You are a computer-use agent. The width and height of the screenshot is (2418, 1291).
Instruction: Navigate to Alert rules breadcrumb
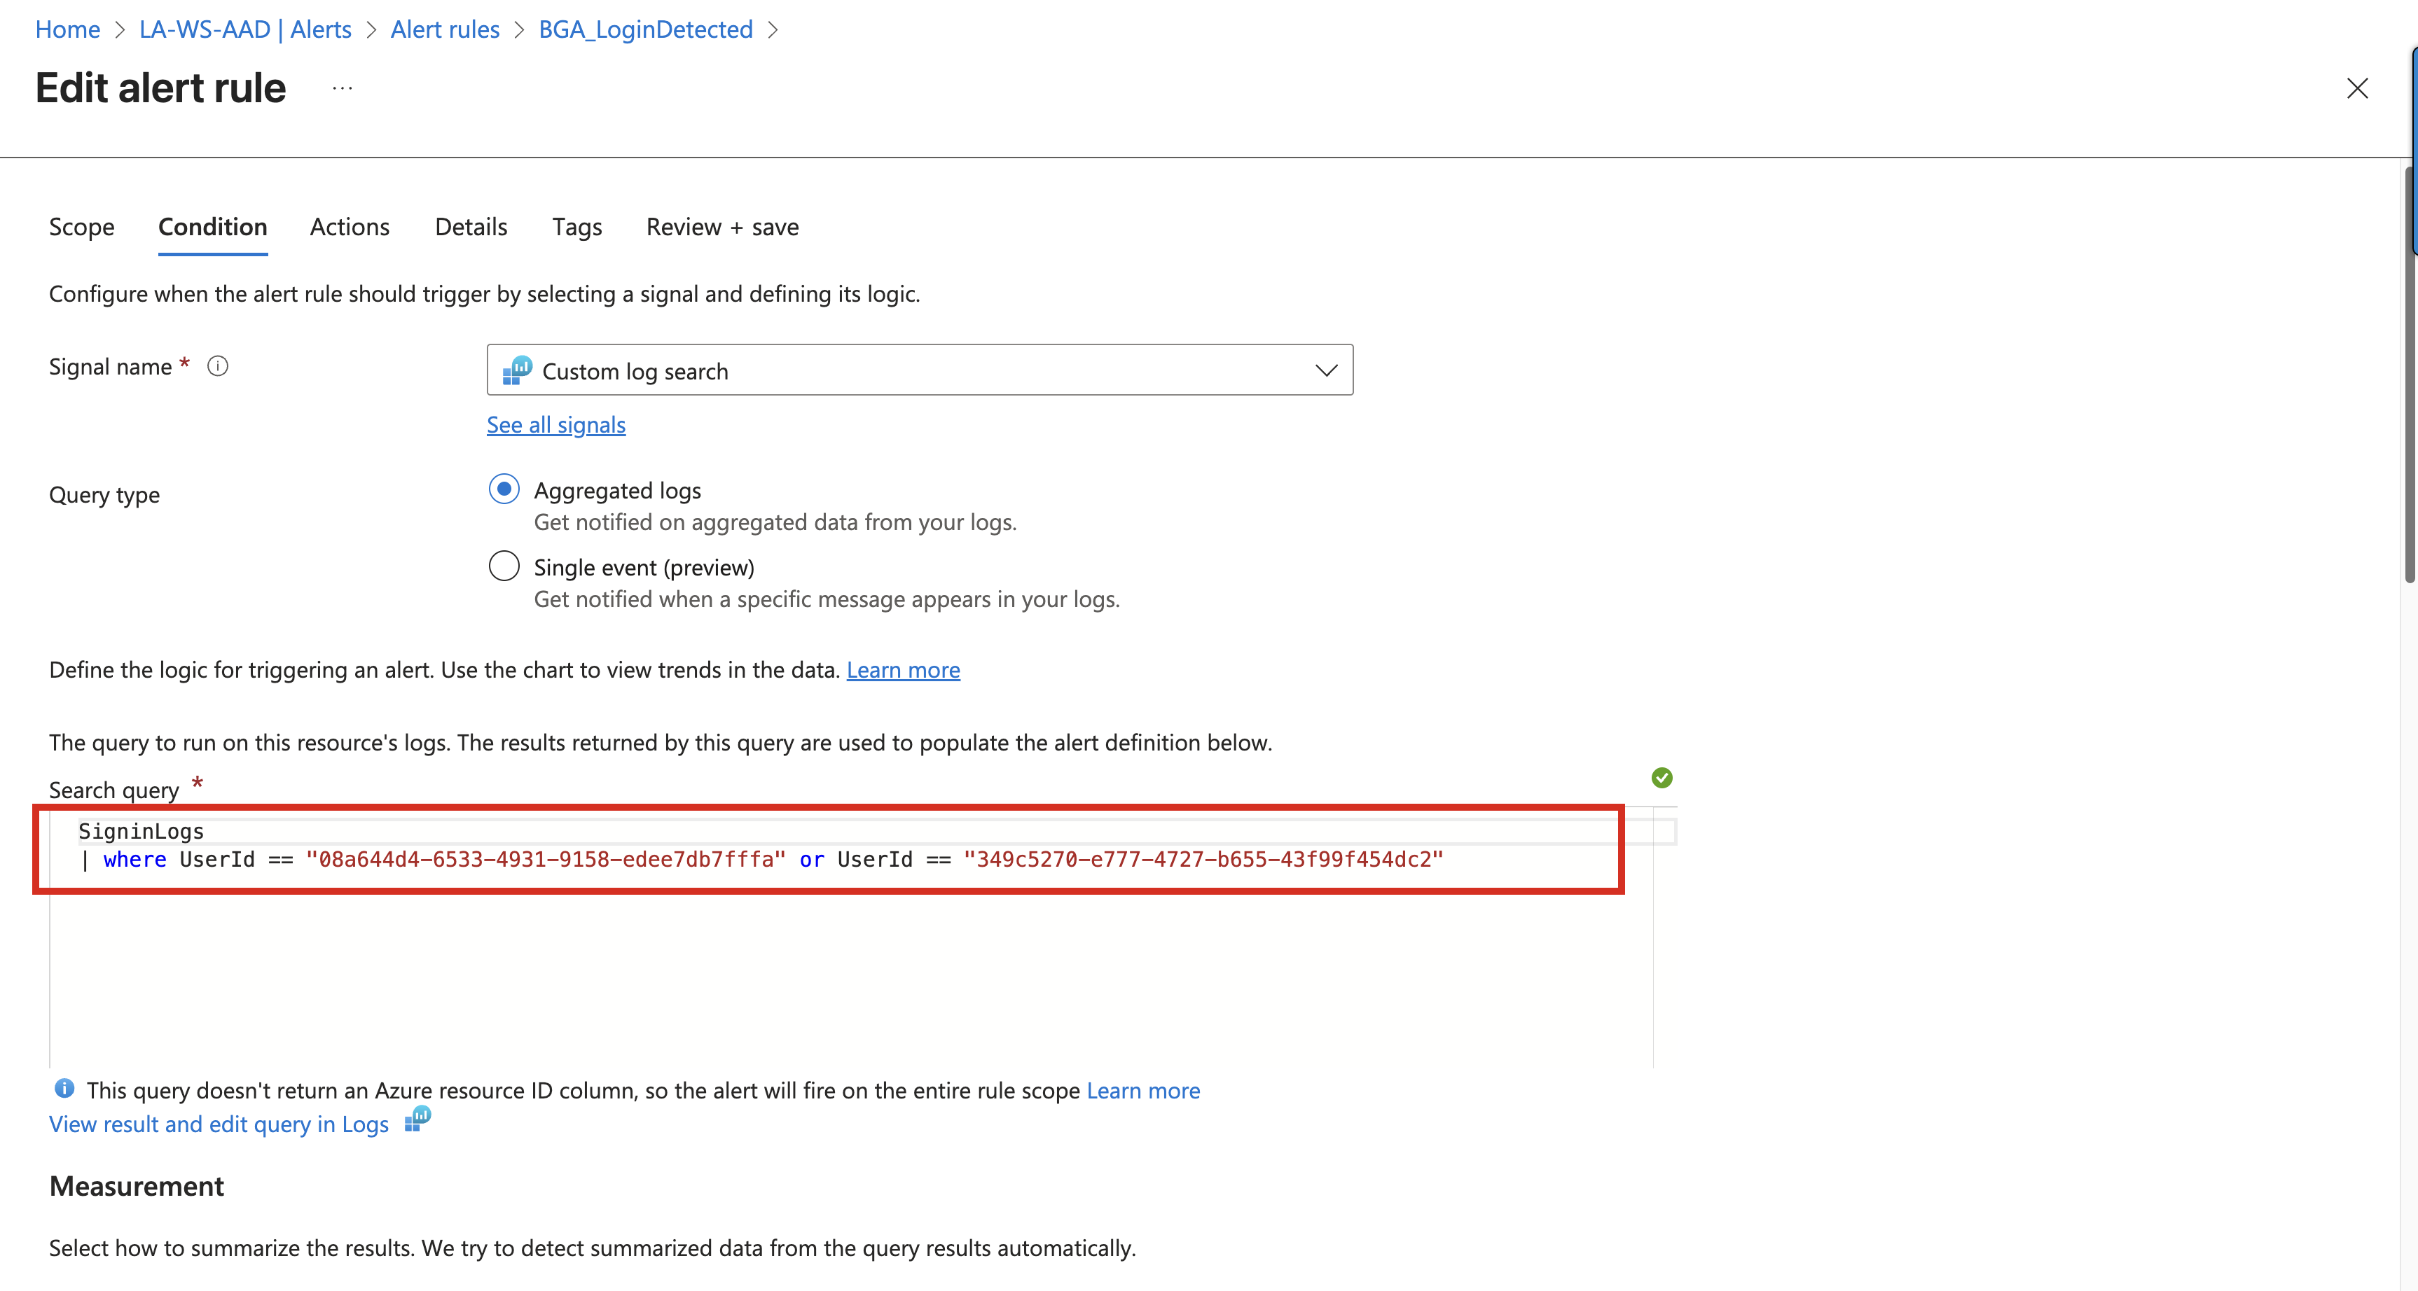(445, 29)
